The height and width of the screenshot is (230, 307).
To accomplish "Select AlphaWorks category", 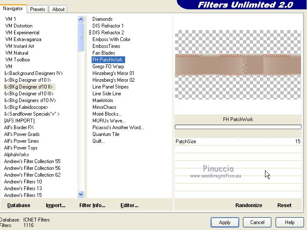I will 17,155.
